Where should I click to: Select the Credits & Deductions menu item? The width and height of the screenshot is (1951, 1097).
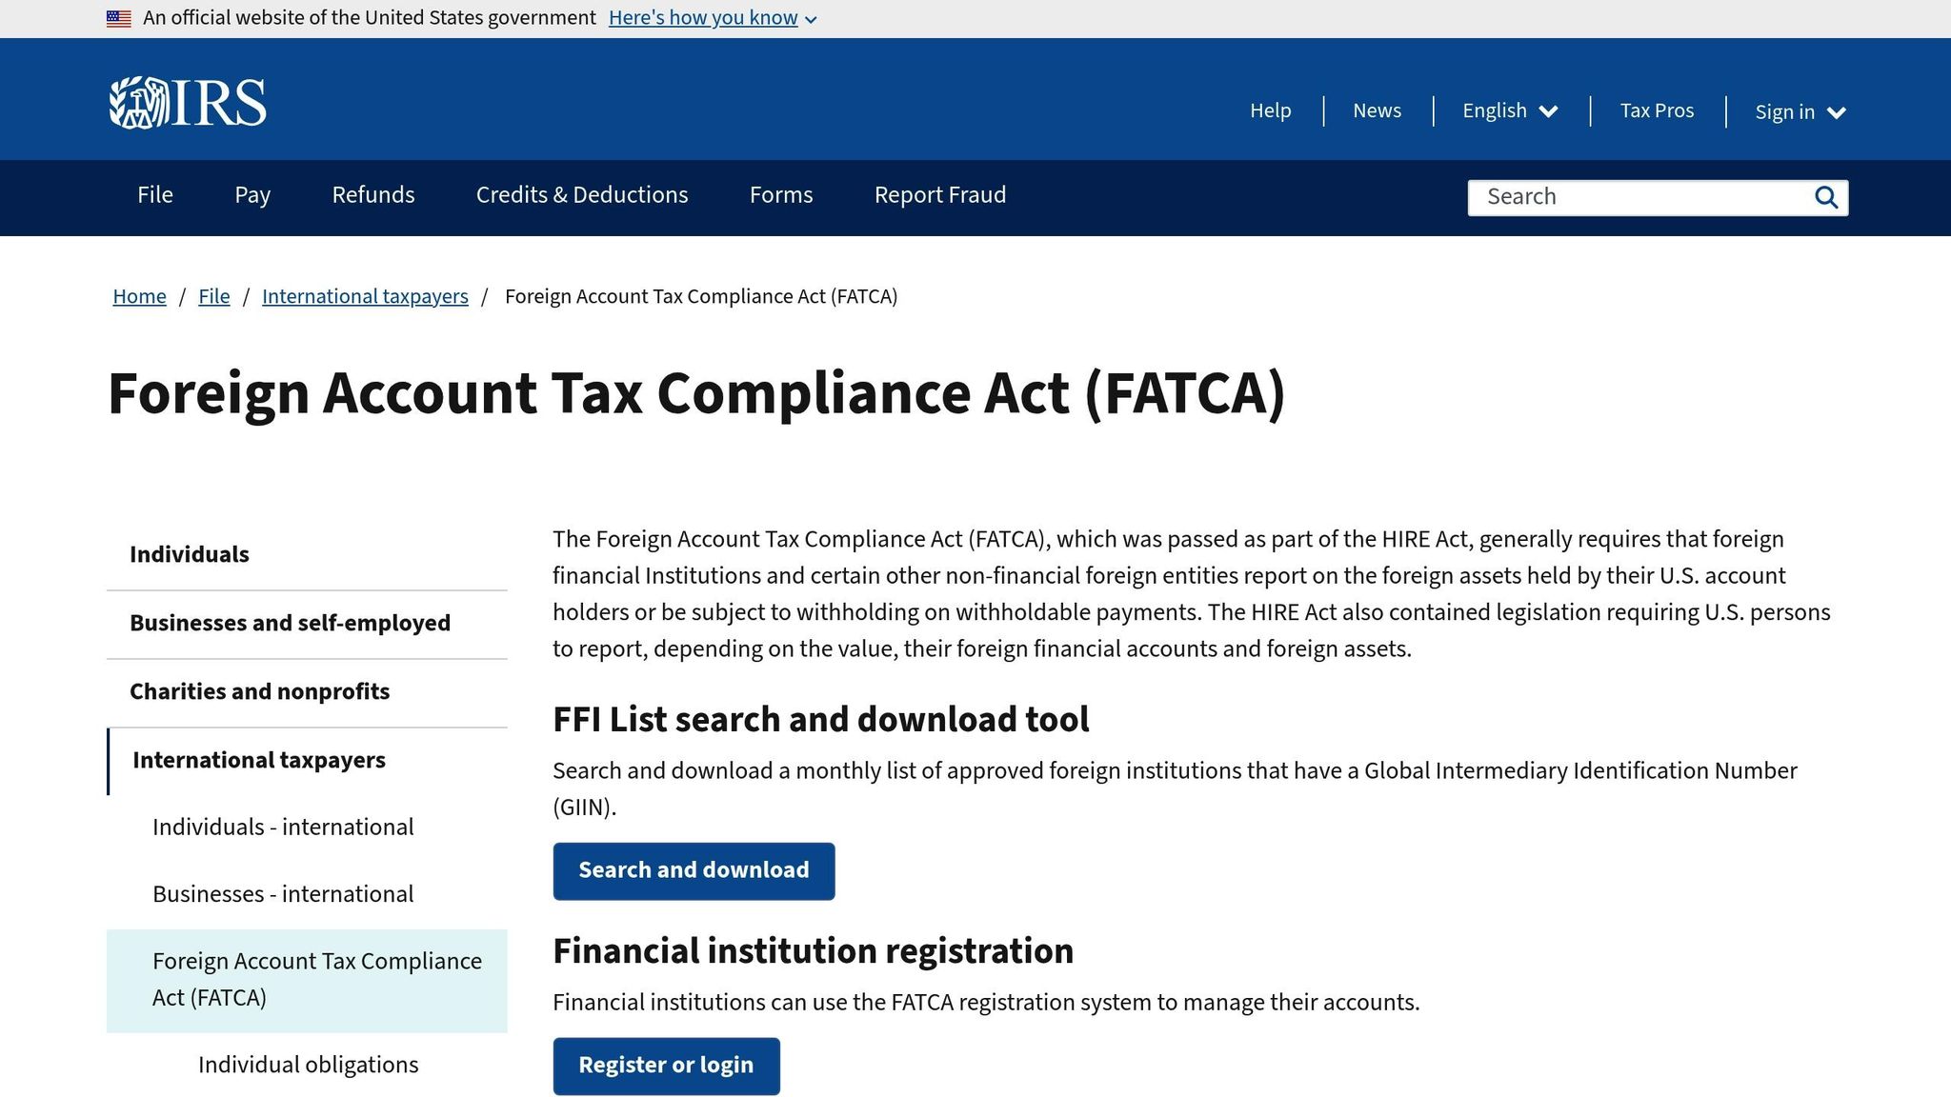(x=581, y=194)
